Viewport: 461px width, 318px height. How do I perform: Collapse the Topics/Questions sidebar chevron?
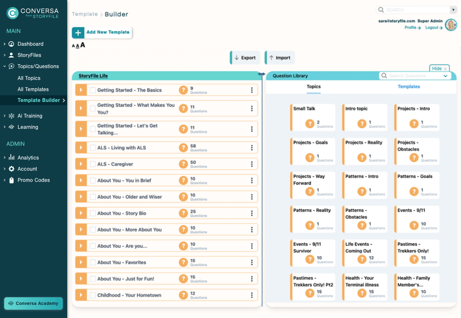click(4, 66)
